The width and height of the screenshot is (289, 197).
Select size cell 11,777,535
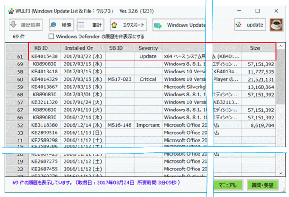pyautogui.click(x=259, y=72)
